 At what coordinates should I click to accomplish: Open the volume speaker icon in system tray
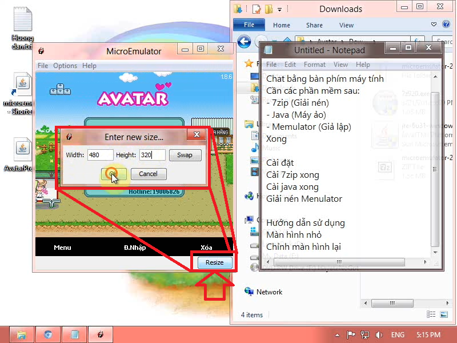click(379, 334)
